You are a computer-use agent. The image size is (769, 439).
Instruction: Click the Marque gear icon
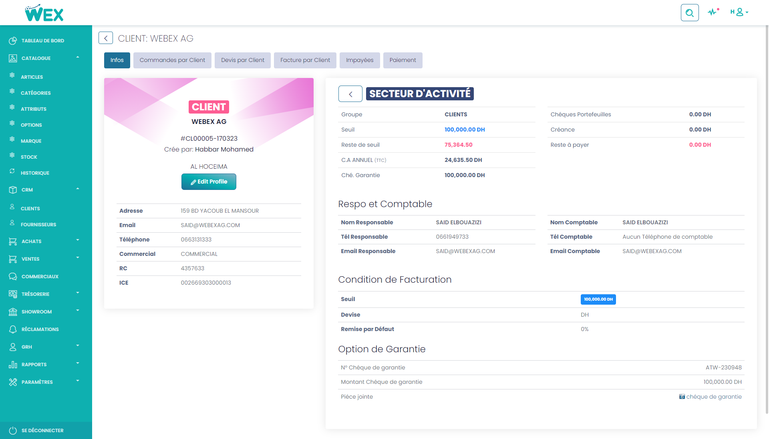[12, 139]
